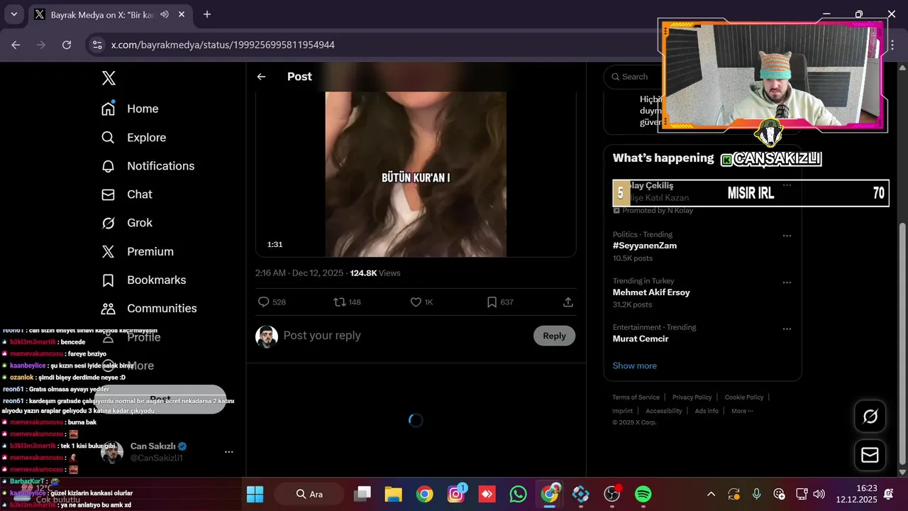
Task: Open the floating Grok button
Action: click(870, 417)
